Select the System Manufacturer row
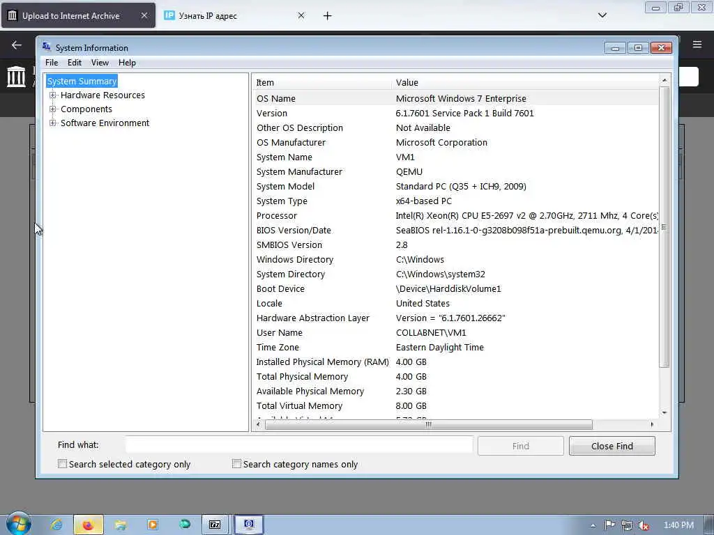This screenshot has height=535, width=714. click(x=455, y=171)
